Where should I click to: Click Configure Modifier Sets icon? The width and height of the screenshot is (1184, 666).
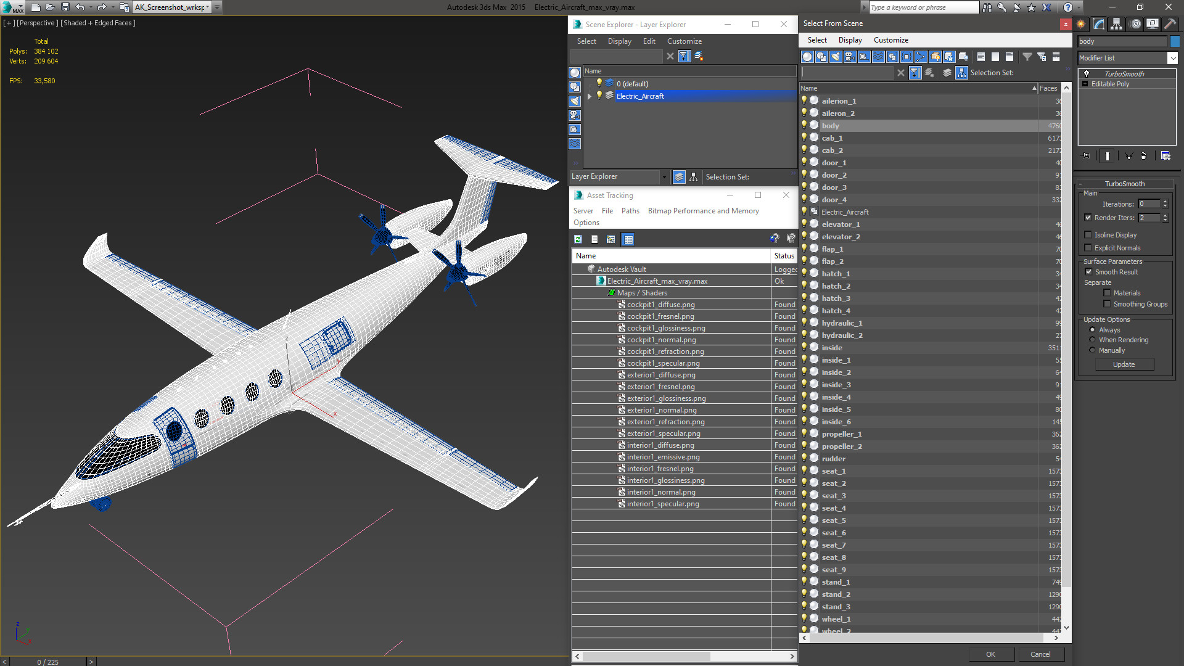click(x=1165, y=156)
